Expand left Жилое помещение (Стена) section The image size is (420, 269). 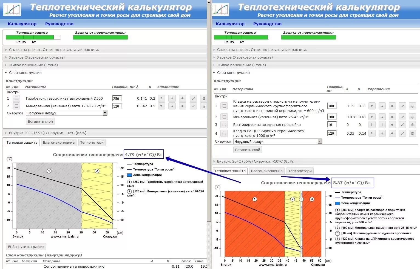click(104, 65)
